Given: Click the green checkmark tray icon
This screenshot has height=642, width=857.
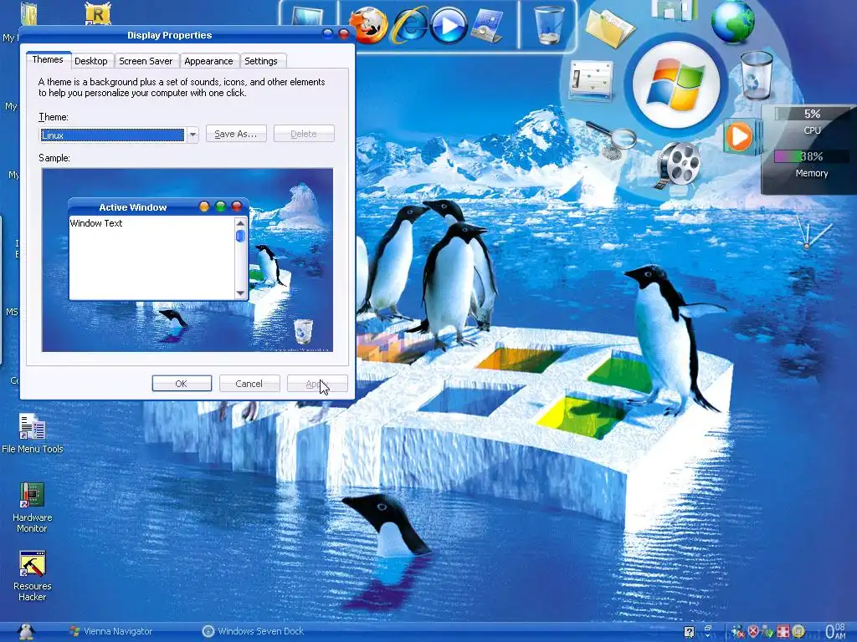Looking at the screenshot, I should 768,632.
